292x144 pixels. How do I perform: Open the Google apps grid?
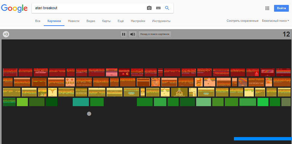[x=267, y=8]
